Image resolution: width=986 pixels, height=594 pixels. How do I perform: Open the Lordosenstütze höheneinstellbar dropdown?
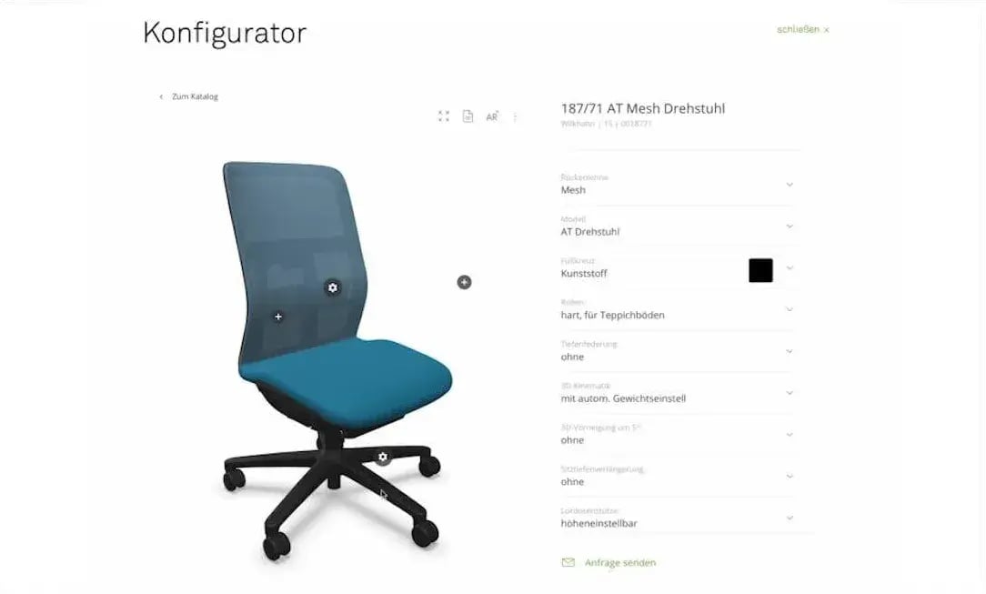(678, 518)
